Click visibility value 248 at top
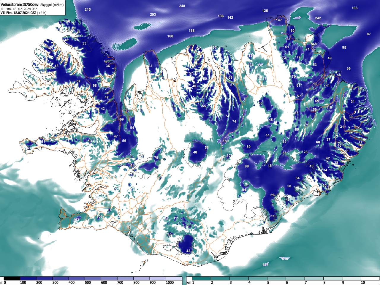Viewport: 380px width, 285px height. pos(182,6)
